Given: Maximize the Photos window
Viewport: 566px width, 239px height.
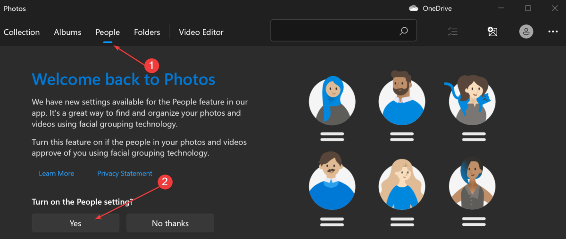Looking at the screenshot, I should [x=528, y=8].
